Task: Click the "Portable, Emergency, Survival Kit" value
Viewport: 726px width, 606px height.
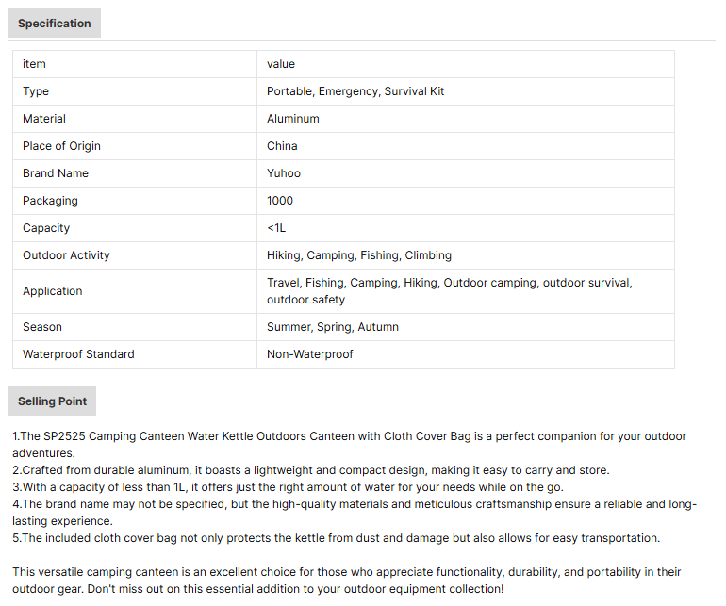Action: 355,91
